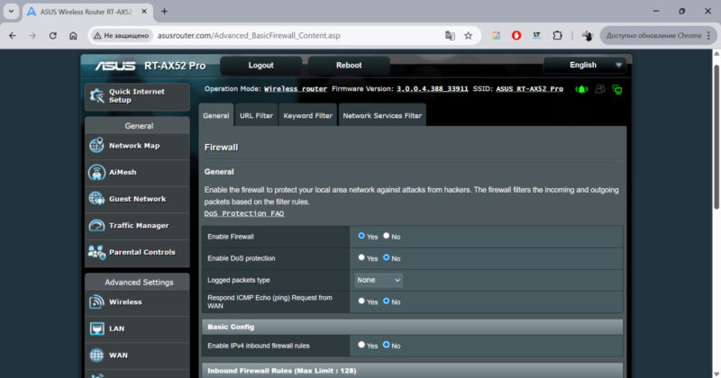Go to browser home page
This screenshot has width=721, height=378.
click(x=73, y=35)
